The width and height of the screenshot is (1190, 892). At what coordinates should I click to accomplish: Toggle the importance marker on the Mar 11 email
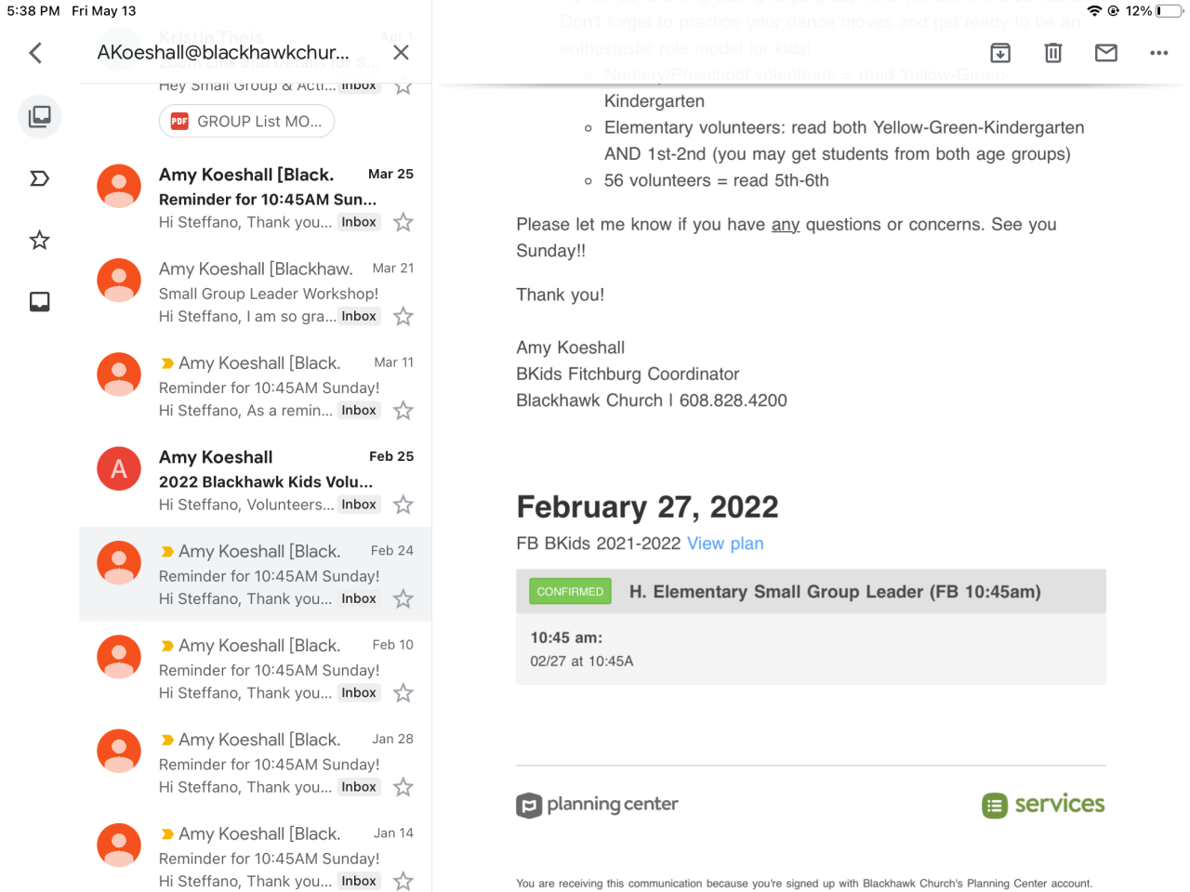pyautogui.click(x=167, y=363)
